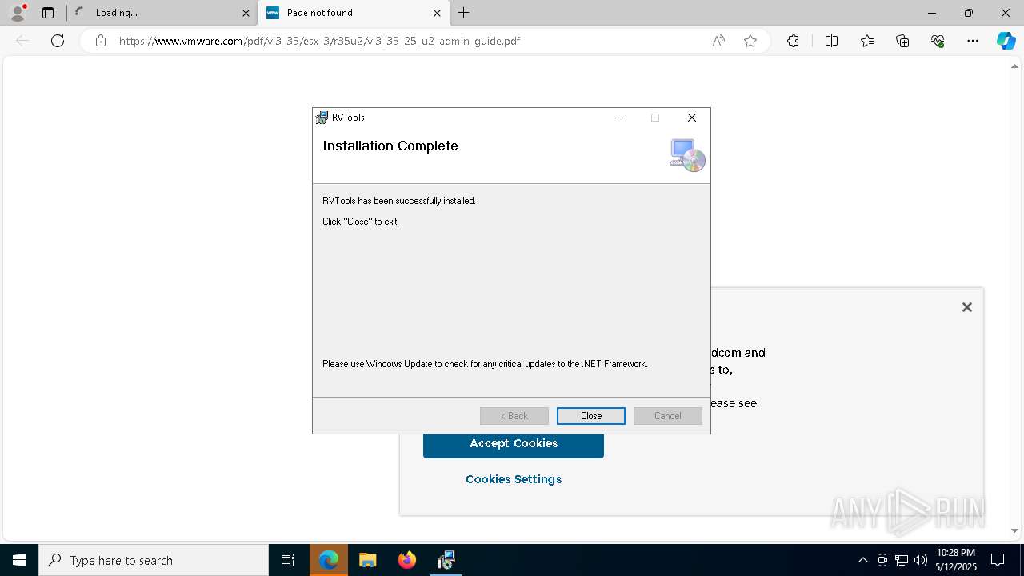Open Tab actions menu
The height and width of the screenshot is (576, 1024).
(x=48, y=13)
